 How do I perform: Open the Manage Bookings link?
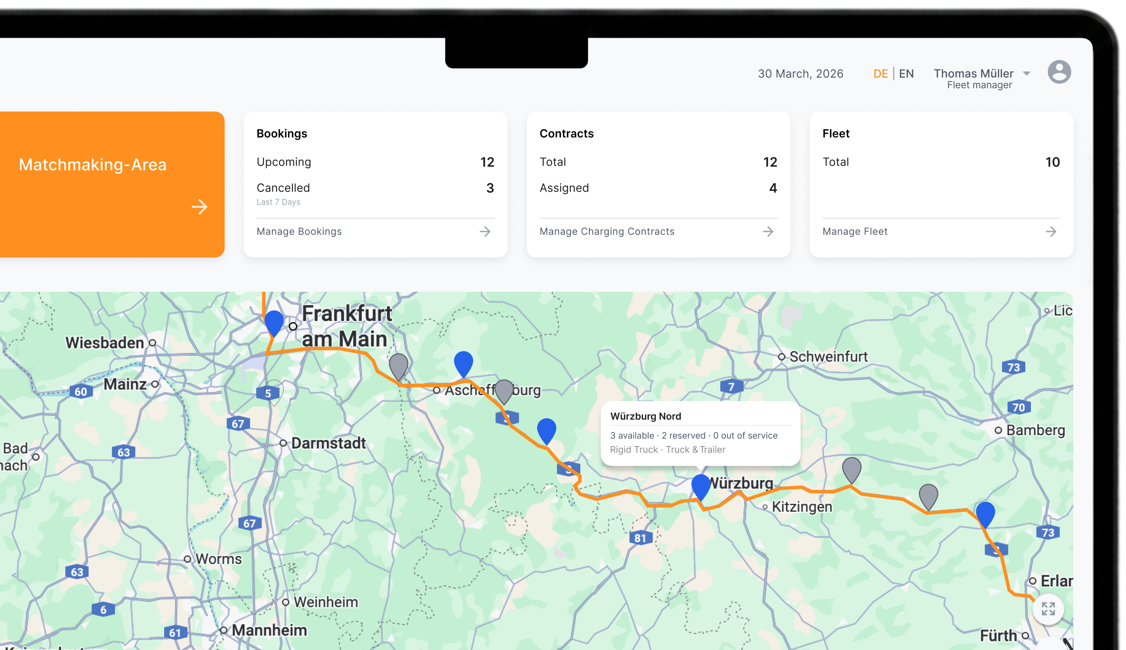pos(299,231)
